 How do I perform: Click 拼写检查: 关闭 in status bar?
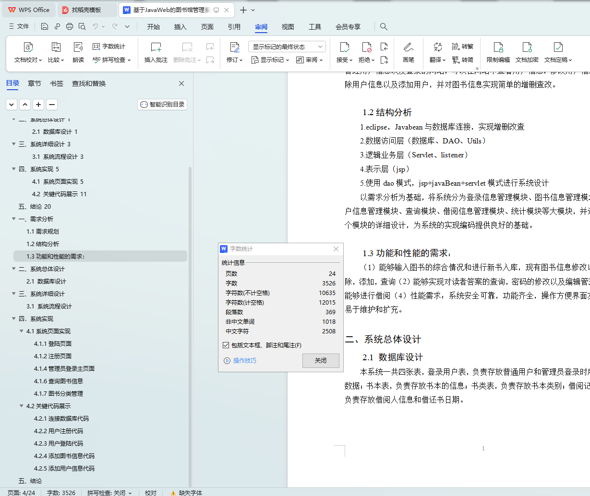click(109, 493)
